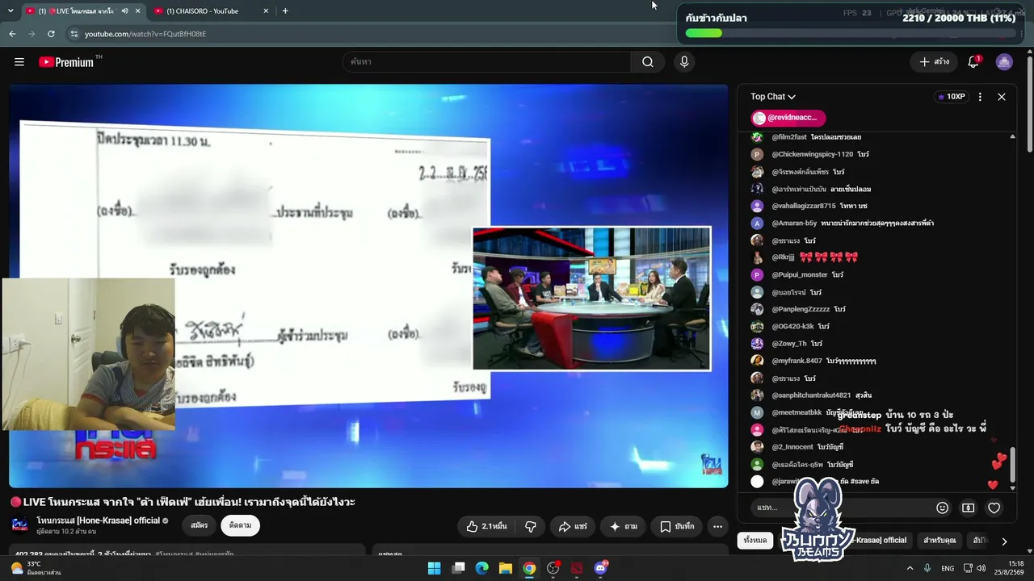Start voice search with the microphone
The image size is (1034, 581).
[x=684, y=62]
